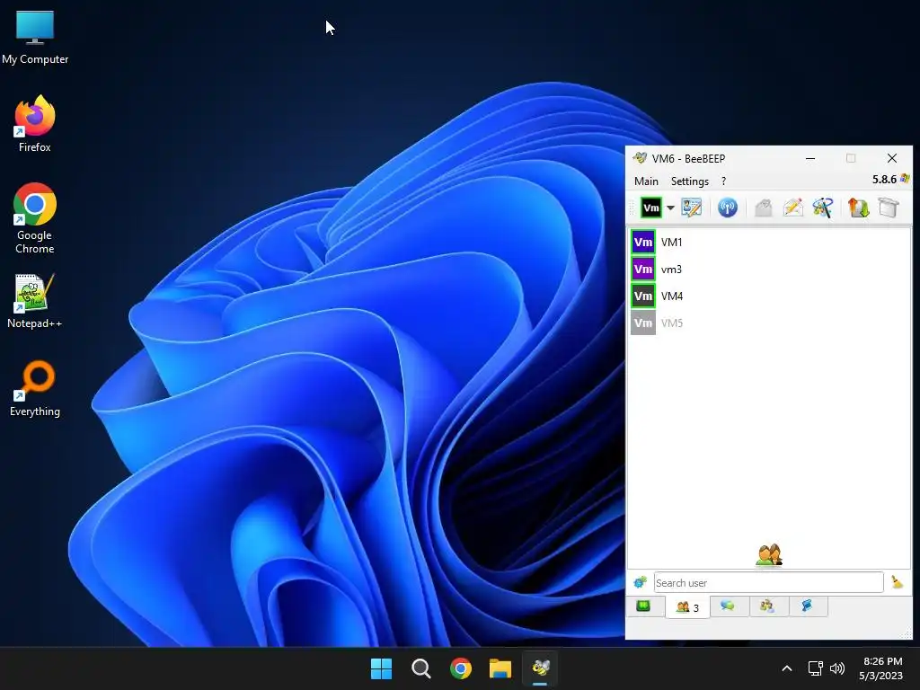Launch Chrome from the taskbar

pyautogui.click(x=461, y=668)
